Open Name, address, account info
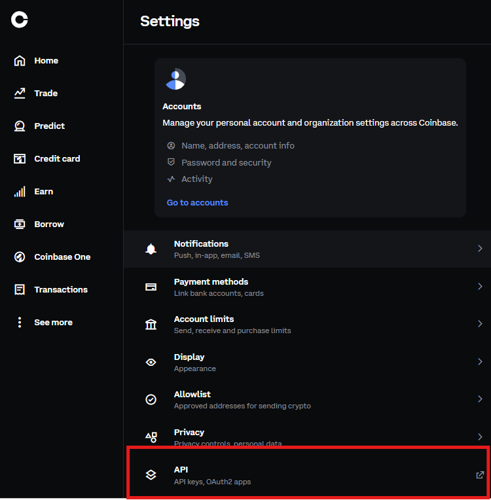The height and width of the screenshot is (500, 491). pos(238,146)
